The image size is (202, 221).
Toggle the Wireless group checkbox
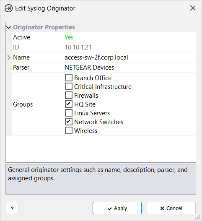(x=69, y=130)
